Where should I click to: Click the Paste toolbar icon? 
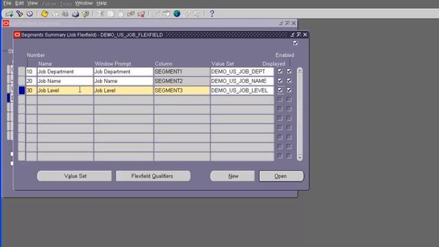(121, 14)
